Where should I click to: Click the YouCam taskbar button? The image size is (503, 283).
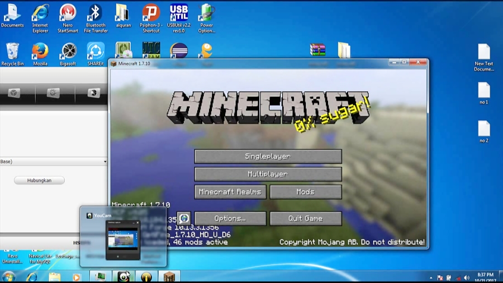124,276
